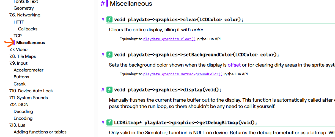Image resolution: width=335 pixels, height=137 pixels.
Task: Select Accelerometer in the sidebar
Action: (x=29, y=70)
